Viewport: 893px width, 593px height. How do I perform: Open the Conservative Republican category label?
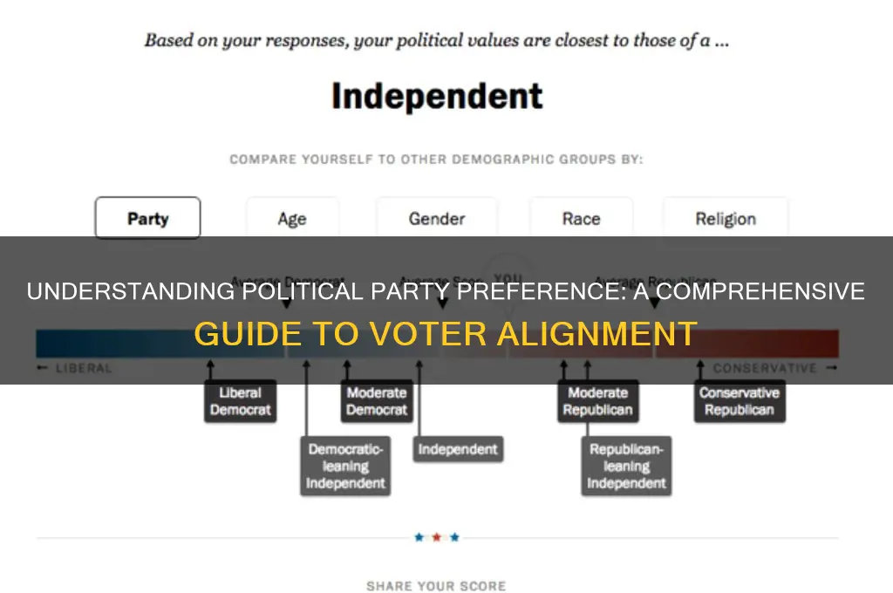(740, 400)
